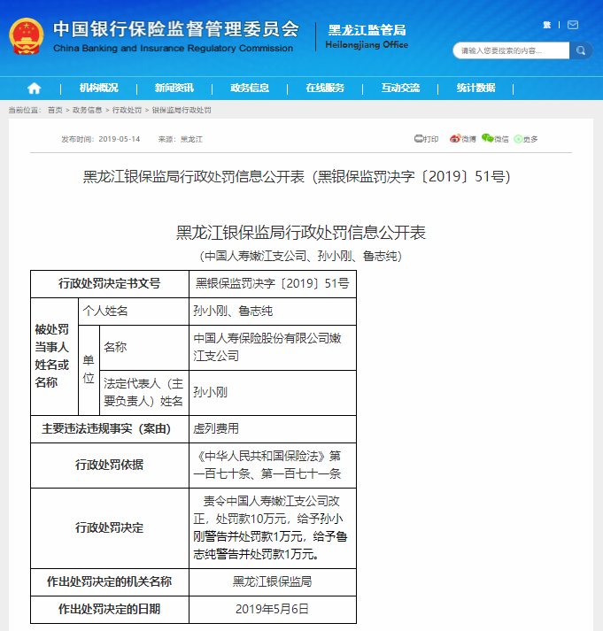Click cell 作出处罚决定的日期
The height and width of the screenshot is (631, 603).
pyautogui.click(x=110, y=609)
